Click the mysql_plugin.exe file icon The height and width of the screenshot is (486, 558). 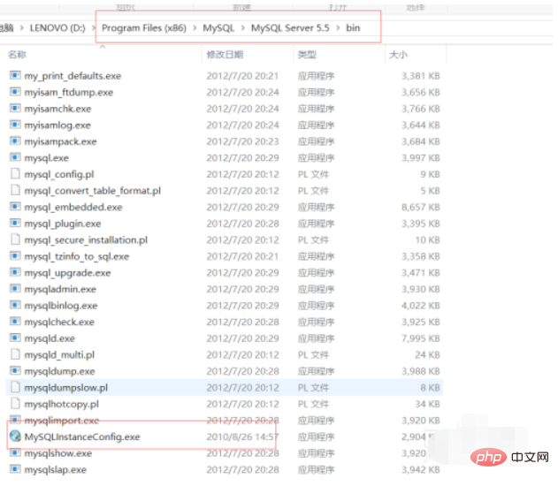point(15,224)
